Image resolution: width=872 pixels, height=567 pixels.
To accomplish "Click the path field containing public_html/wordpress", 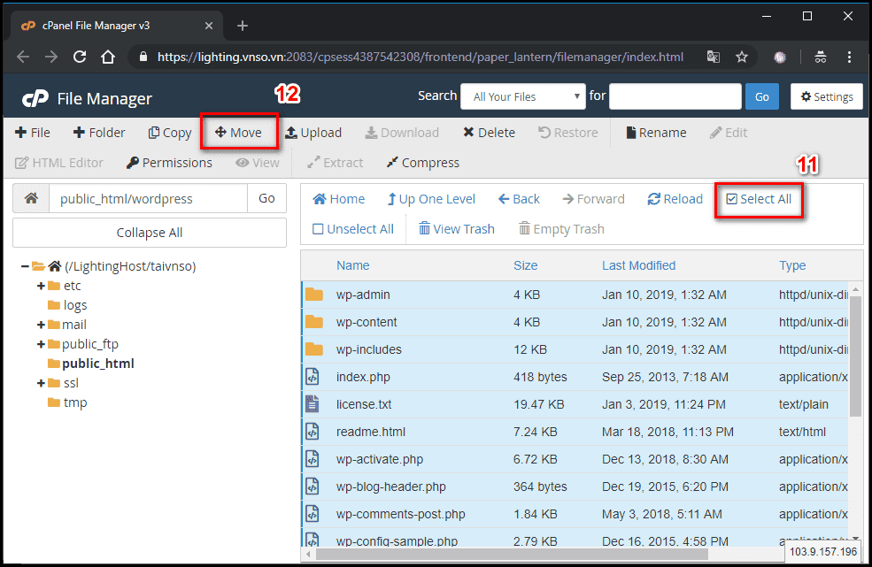I will pos(148,198).
